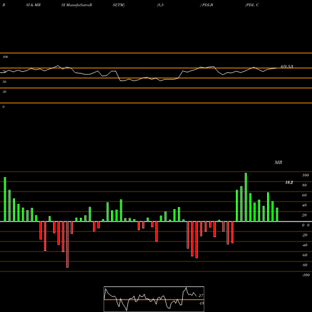
Task: Click the RSI panel's 50 level label
Action: pos(4,82)
